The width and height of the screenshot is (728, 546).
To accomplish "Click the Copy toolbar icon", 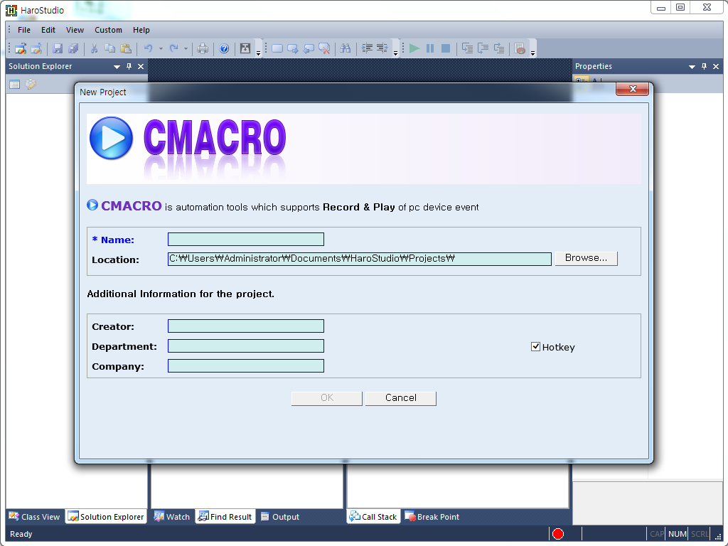I will click(x=110, y=48).
